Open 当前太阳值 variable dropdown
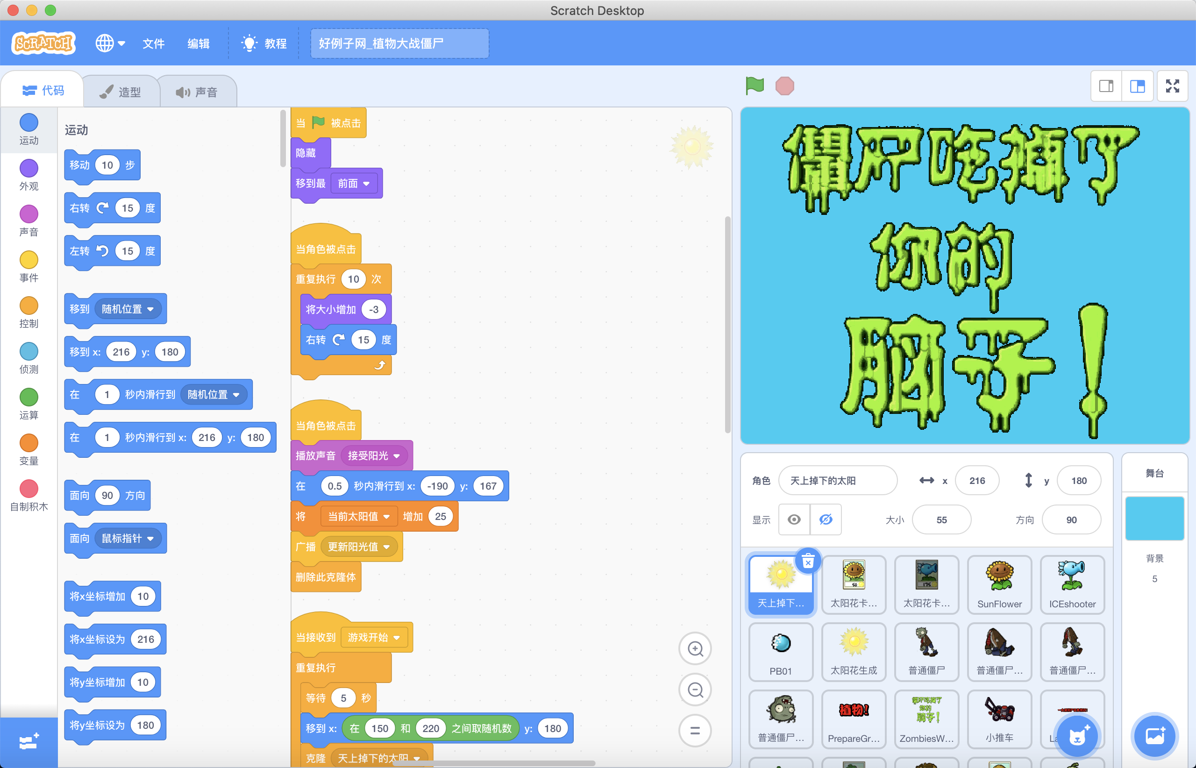 tap(359, 517)
